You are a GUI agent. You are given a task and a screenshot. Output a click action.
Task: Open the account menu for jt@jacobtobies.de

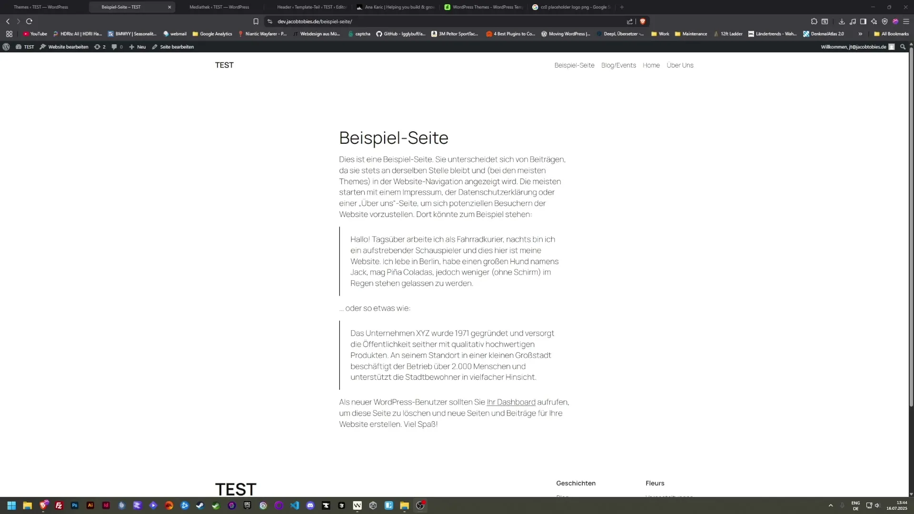[x=854, y=47]
